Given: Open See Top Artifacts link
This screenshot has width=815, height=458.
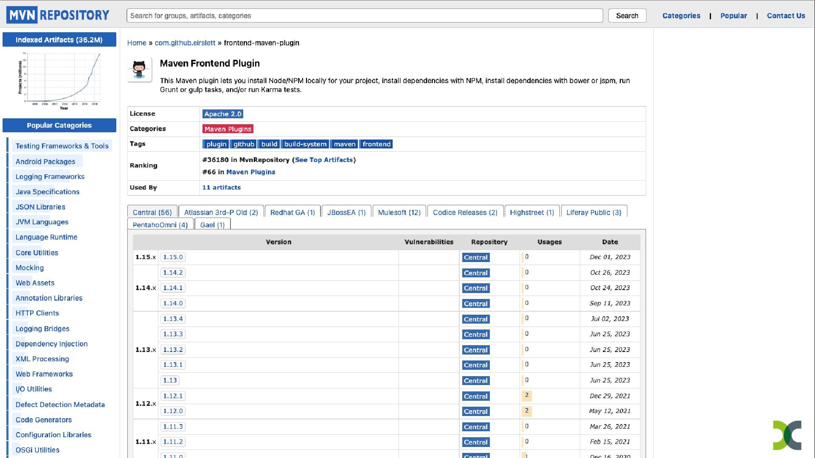Looking at the screenshot, I should pos(324,160).
